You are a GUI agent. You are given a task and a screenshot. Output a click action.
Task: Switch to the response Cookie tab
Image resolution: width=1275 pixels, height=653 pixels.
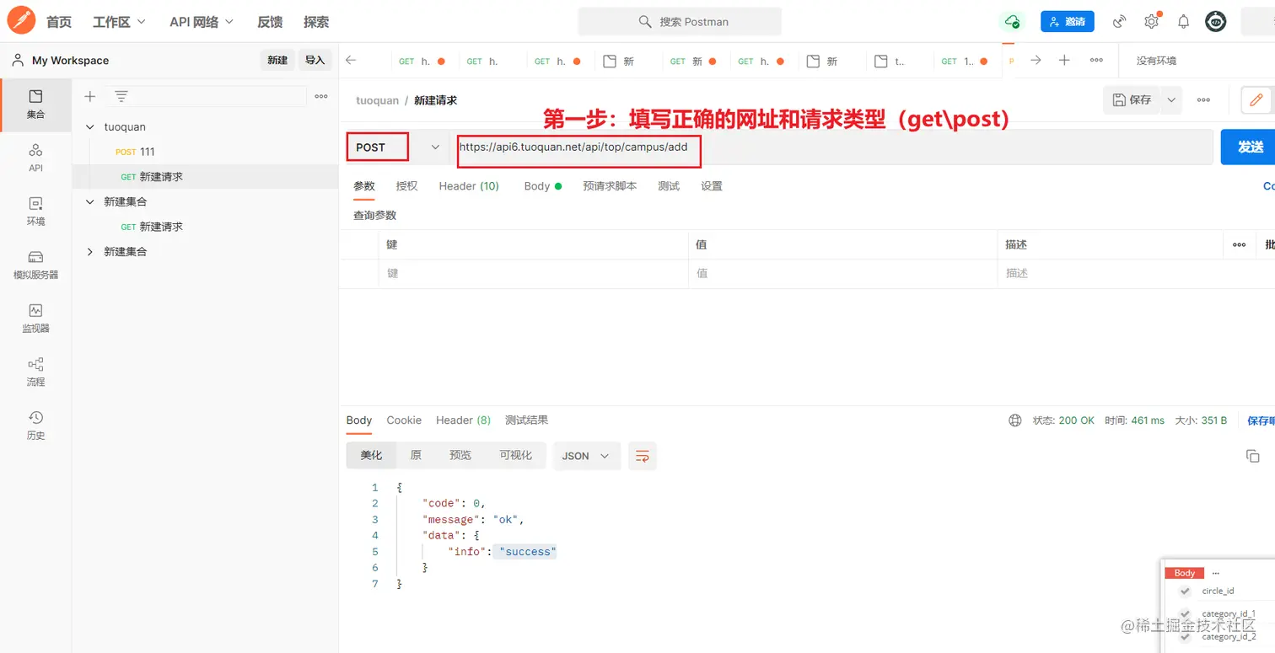(x=404, y=420)
